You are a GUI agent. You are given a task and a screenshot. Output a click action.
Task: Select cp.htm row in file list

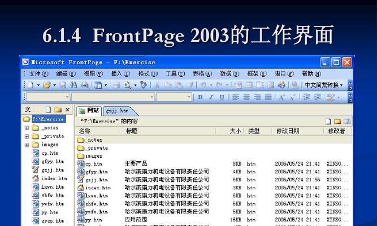pyautogui.click(x=214, y=164)
